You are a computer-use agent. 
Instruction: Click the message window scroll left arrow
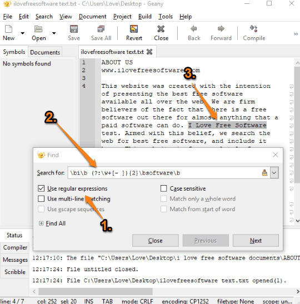(34, 291)
